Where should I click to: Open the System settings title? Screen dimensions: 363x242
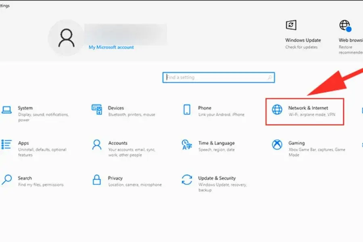pos(25,108)
